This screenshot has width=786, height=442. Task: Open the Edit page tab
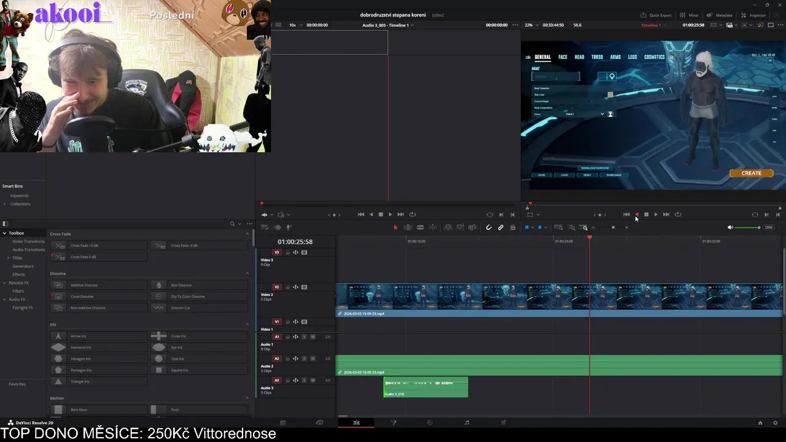pyautogui.click(x=356, y=422)
